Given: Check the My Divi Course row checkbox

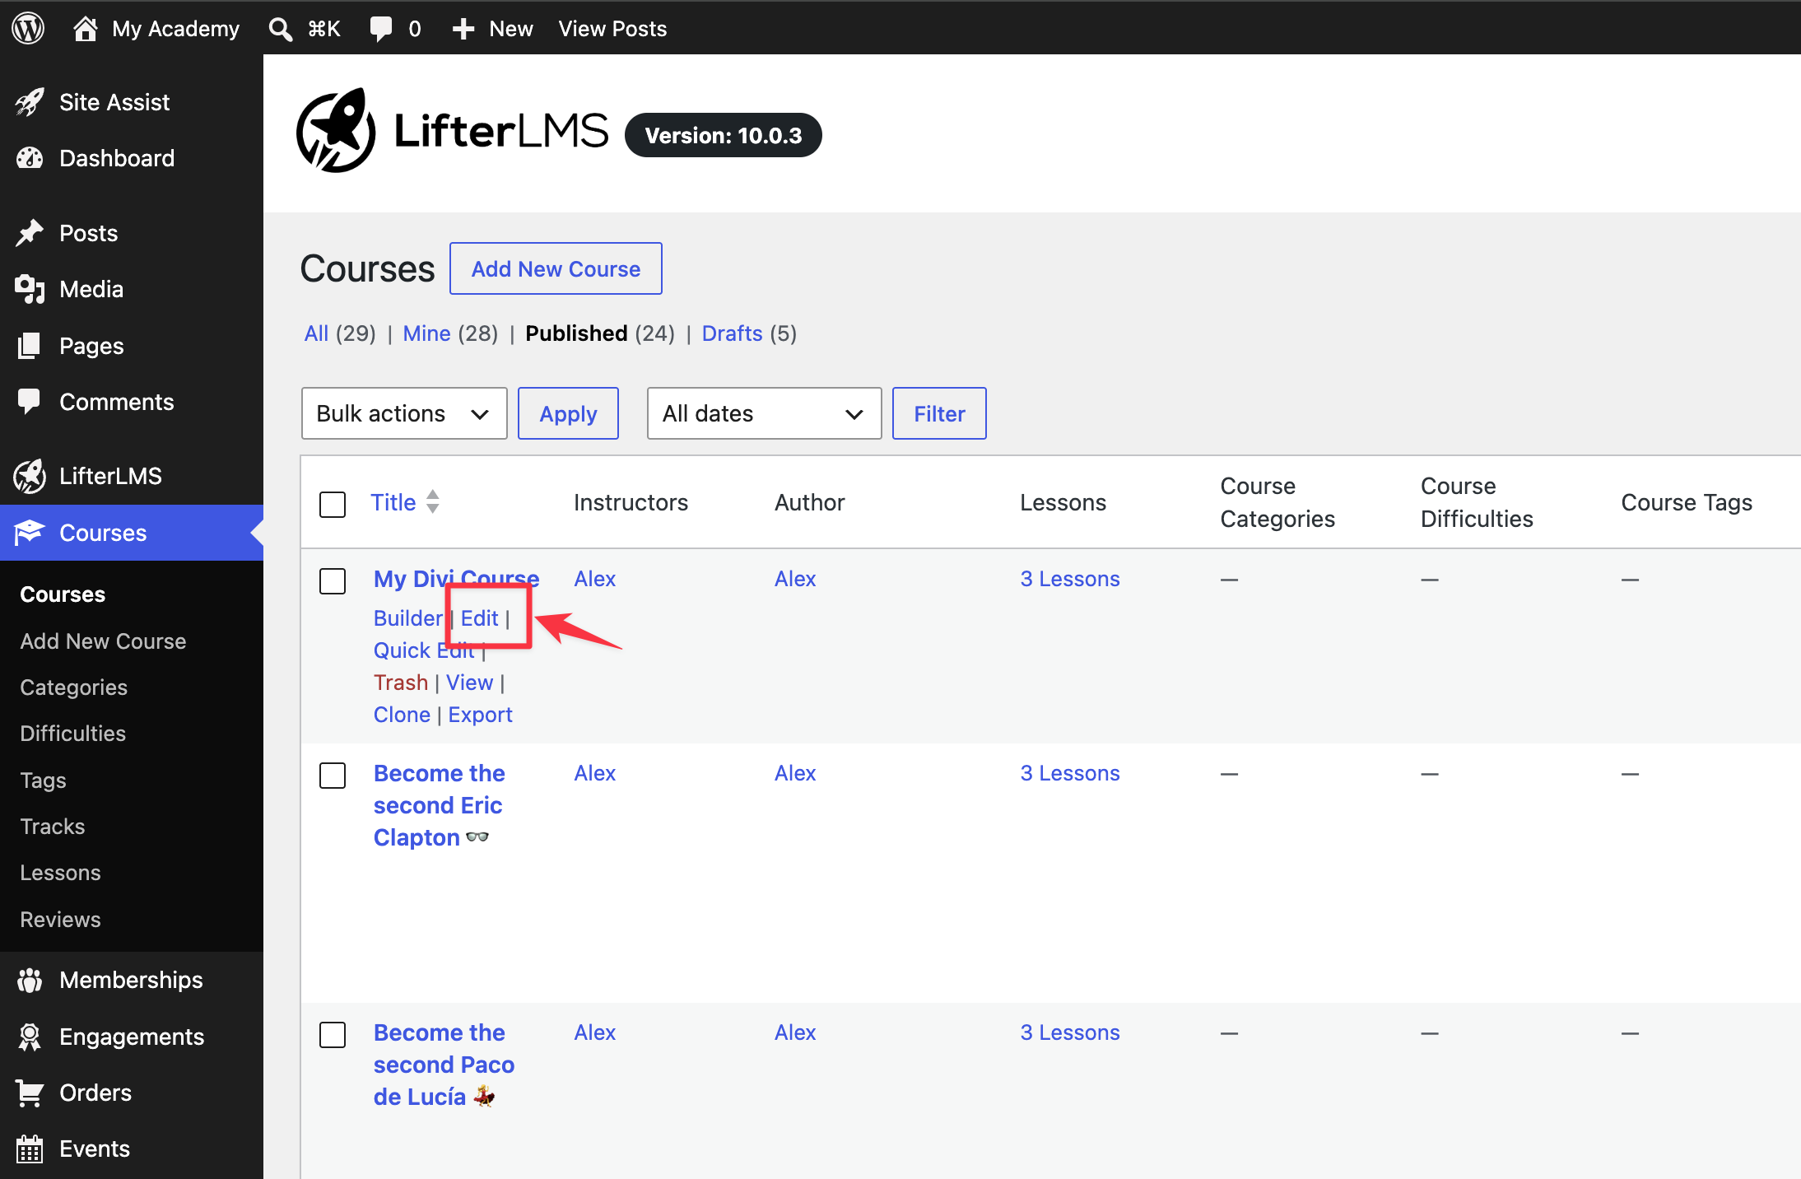Looking at the screenshot, I should 333,580.
